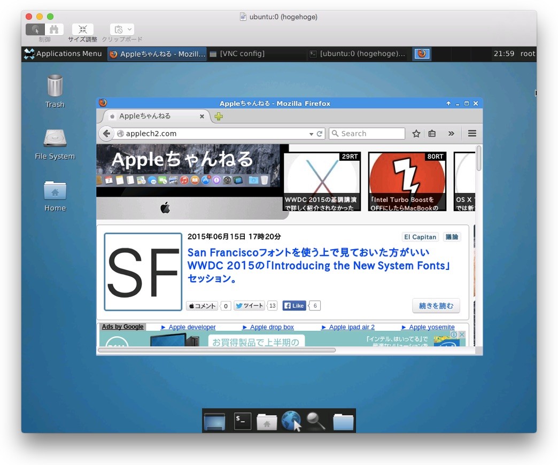
Task: Click the scaling (サイズ調整) toolbar button
Action: coord(82,29)
